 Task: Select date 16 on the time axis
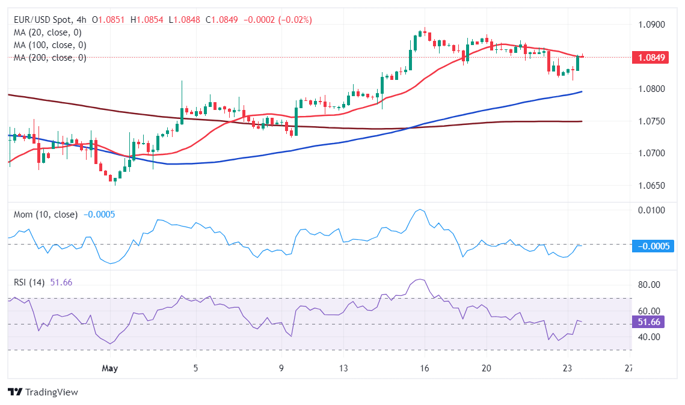tap(425, 367)
